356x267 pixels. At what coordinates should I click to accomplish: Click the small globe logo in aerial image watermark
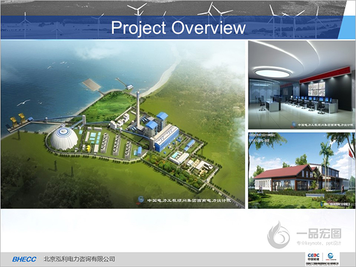[x=140, y=200]
